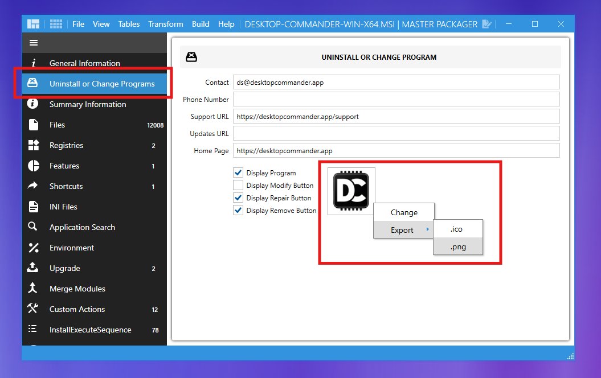Image resolution: width=601 pixels, height=378 pixels.
Task: Open the Environment section label
Action: pyautogui.click(x=72, y=248)
